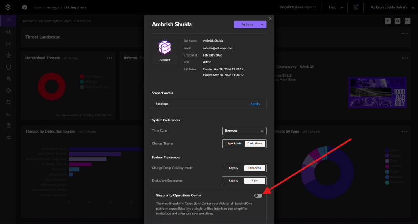This screenshot has width=418, height=224.
Task: Click the Netskope scope of access row
Action: click(x=209, y=104)
